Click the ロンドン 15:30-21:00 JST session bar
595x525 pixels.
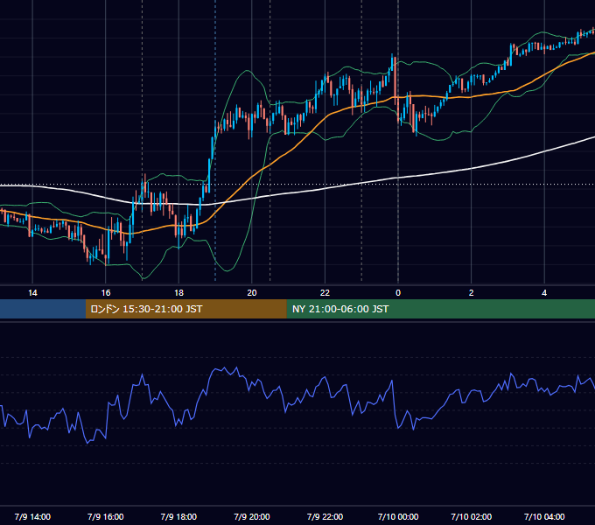[x=185, y=309]
